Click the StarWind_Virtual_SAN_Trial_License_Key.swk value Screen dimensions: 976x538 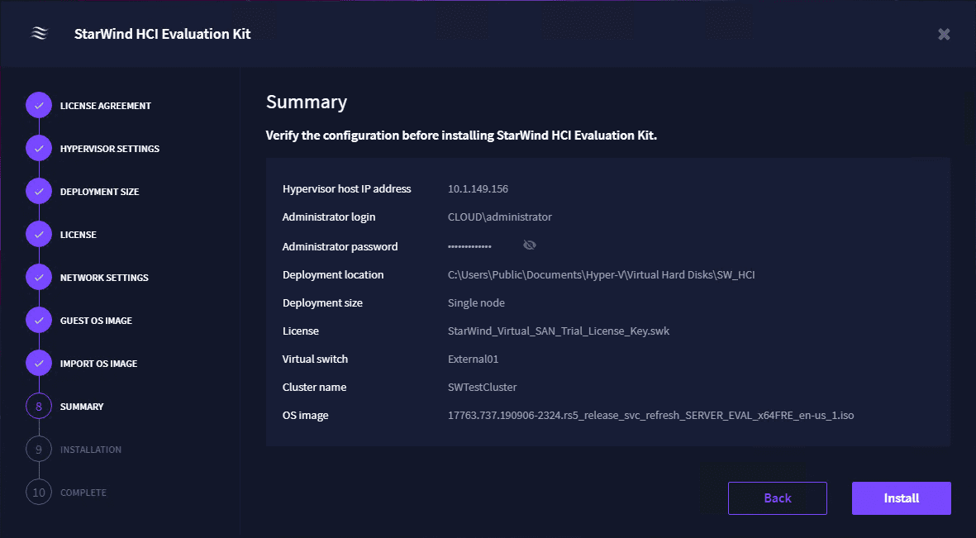click(x=559, y=331)
